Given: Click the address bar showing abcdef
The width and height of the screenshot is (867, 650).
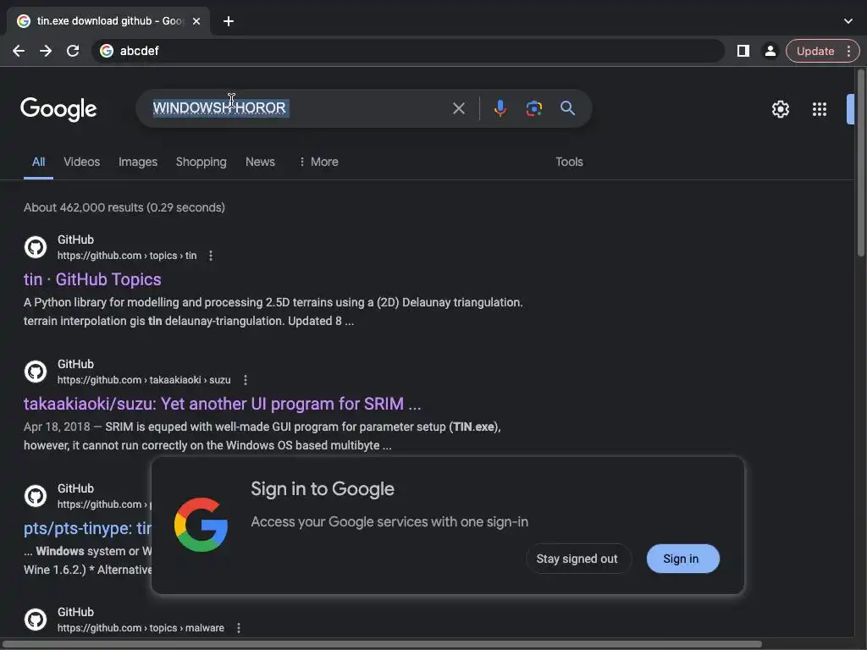Looking at the screenshot, I should click(x=408, y=51).
